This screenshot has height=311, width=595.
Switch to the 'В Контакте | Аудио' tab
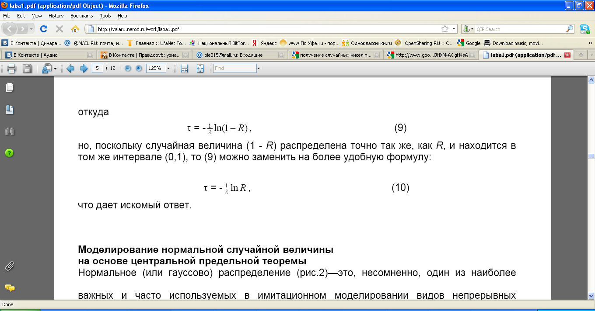click(x=48, y=55)
